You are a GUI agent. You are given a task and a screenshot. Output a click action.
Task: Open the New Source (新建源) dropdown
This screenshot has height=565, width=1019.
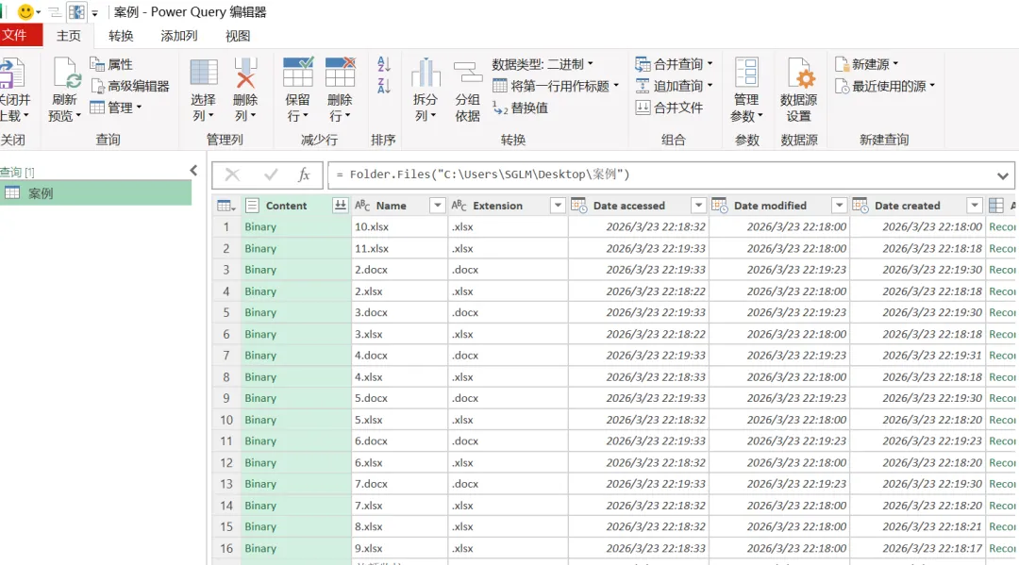point(867,64)
